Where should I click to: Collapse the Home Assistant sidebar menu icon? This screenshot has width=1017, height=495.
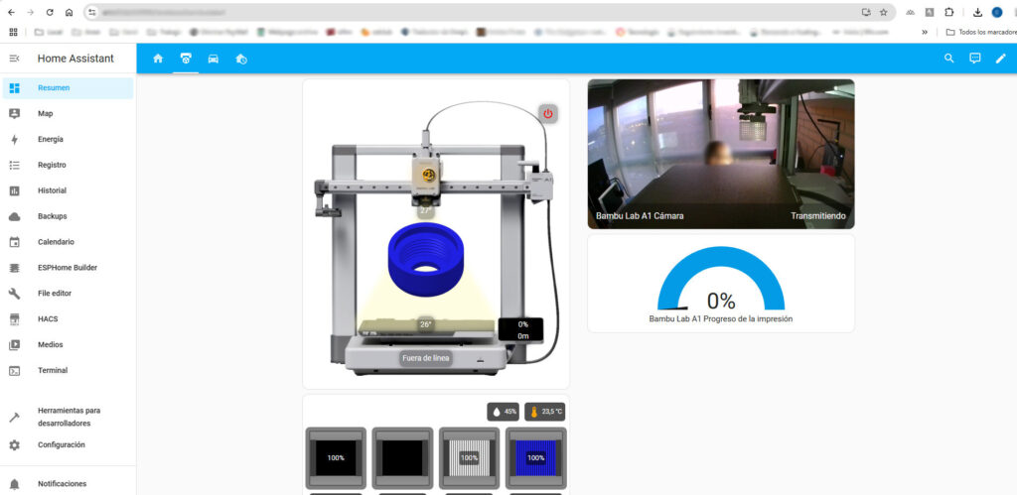coord(14,59)
